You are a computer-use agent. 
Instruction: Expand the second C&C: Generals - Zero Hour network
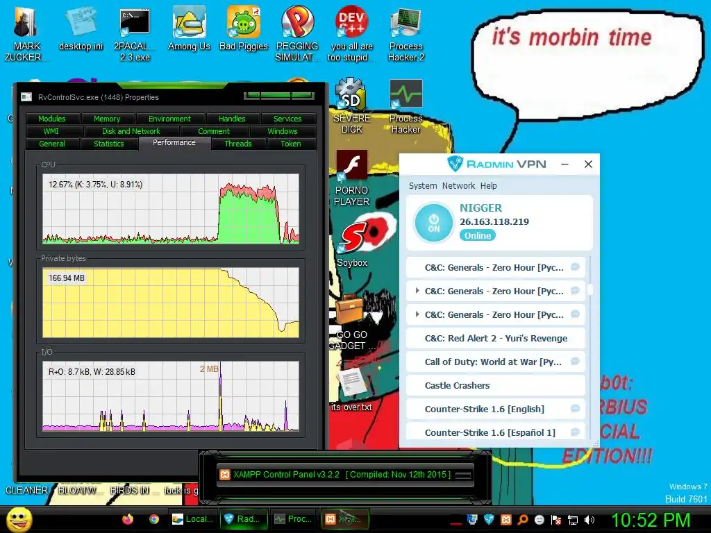[417, 291]
